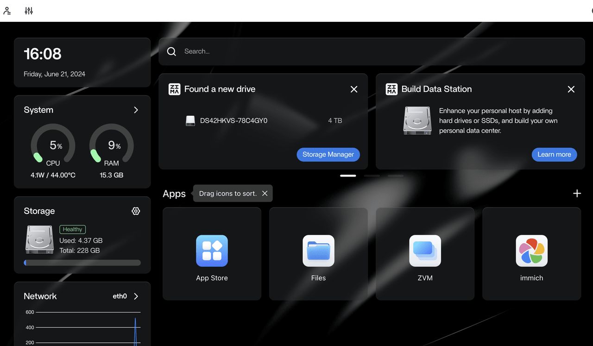
Task: Click Learn more about Build Data Station
Action: 554,154
